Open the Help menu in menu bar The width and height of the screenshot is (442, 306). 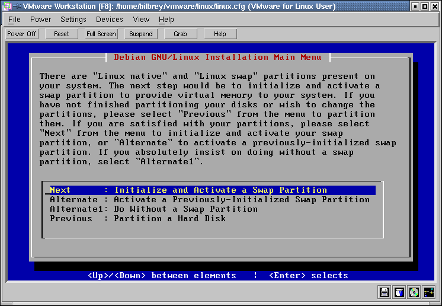tap(166, 20)
